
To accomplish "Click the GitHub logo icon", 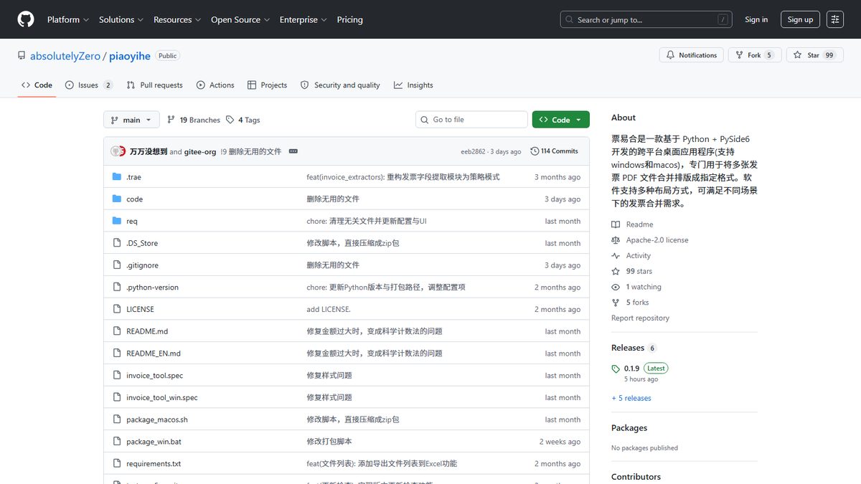I will coord(26,19).
